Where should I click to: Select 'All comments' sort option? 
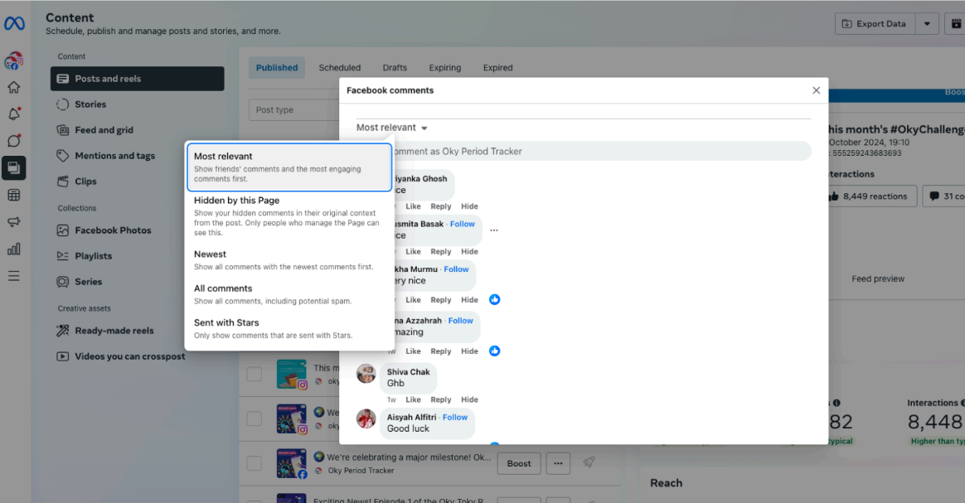click(223, 288)
